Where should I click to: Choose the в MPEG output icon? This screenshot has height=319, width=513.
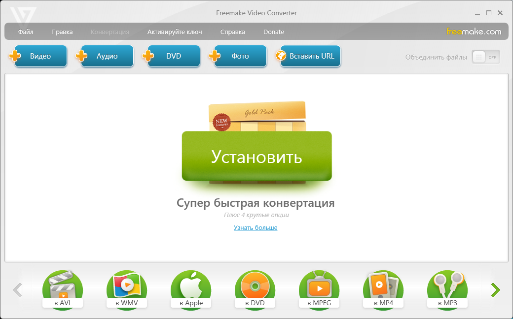pyautogui.click(x=319, y=289)
